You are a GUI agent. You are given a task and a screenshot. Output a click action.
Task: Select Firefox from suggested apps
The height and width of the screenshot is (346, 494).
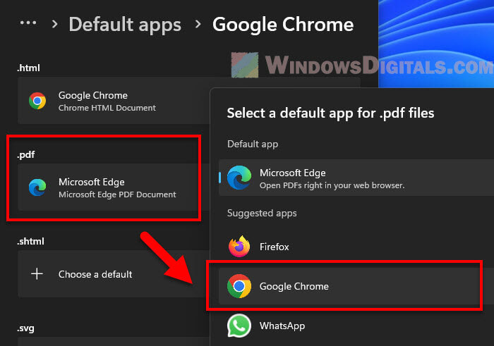pos(356,247)
